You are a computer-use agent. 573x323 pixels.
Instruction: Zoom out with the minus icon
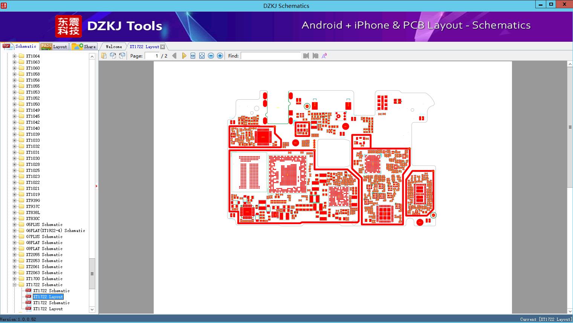pyautogui.click(x=211, y=56)
